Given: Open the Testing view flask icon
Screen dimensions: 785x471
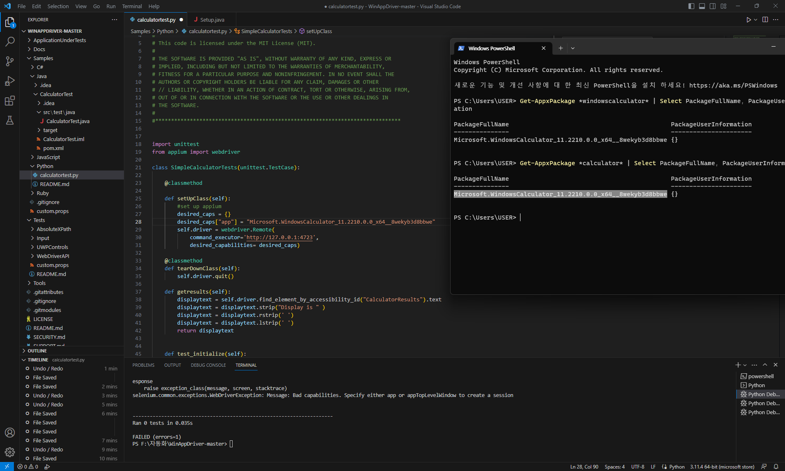Looking at the screenshot, I should (x=10, y=120).
